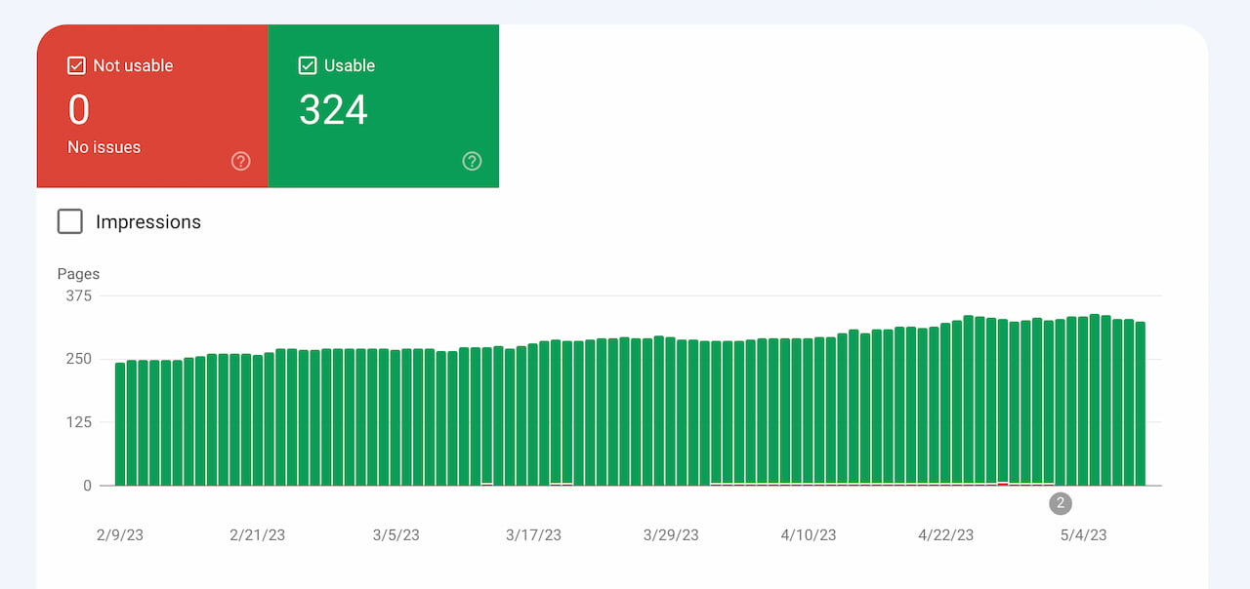The width and height of the screenshot is (1250, 589).
Task: Click the No issues text
Action: 104,147
